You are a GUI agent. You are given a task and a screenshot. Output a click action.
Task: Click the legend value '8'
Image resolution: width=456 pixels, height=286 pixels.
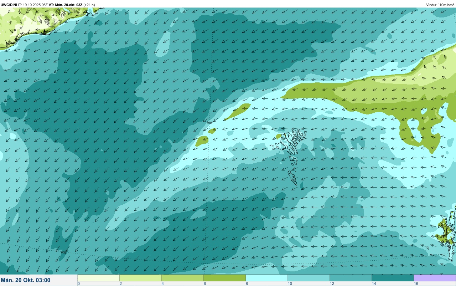pyautogui.click(x=247, y=284)
